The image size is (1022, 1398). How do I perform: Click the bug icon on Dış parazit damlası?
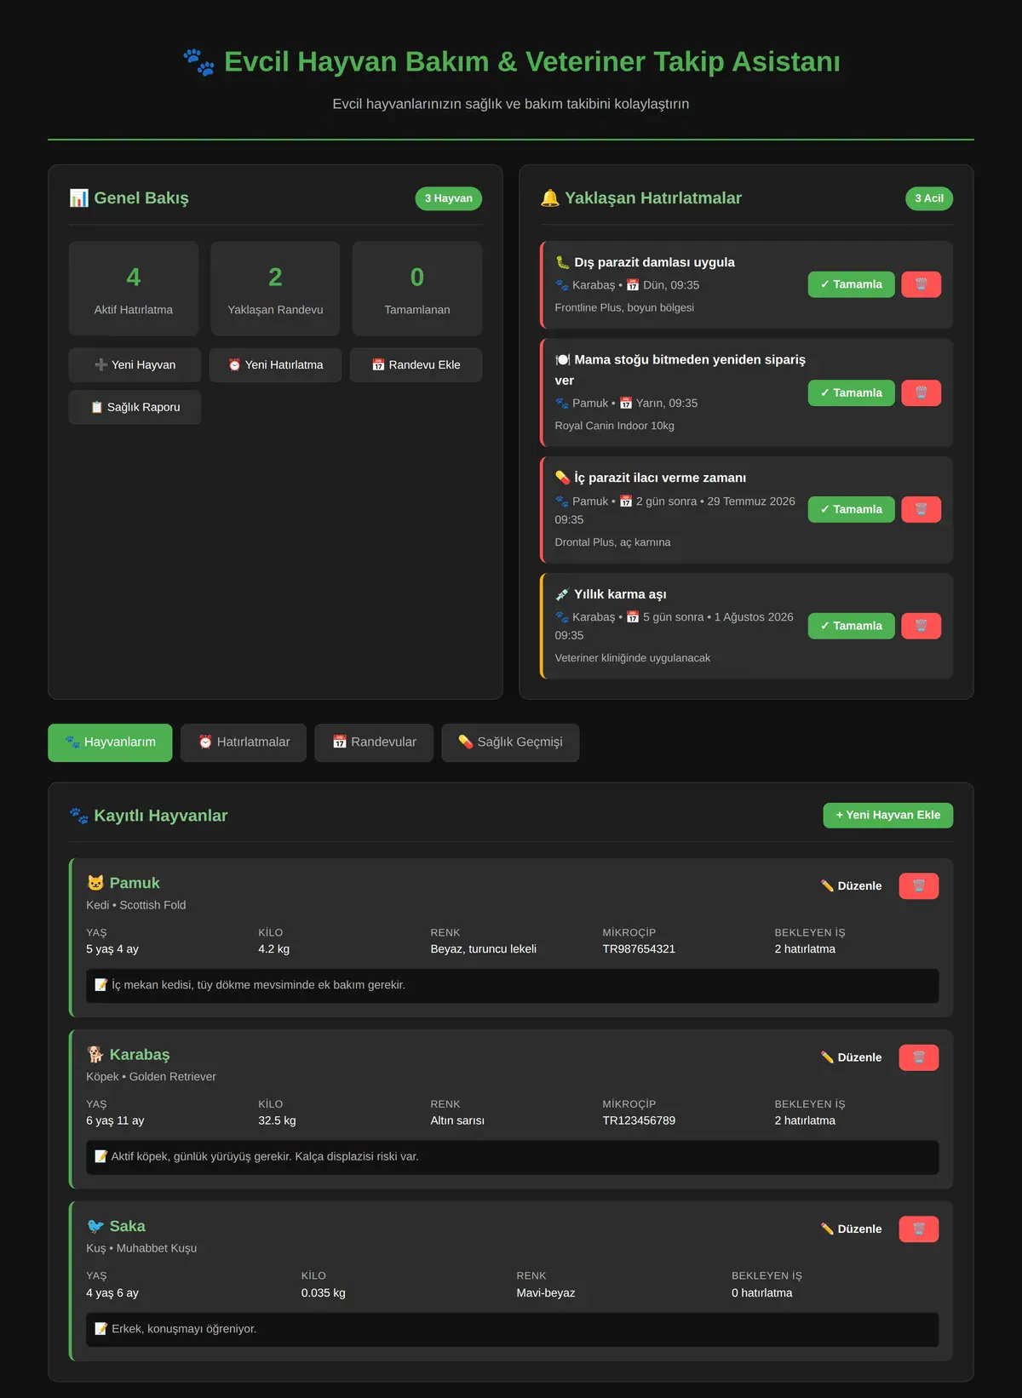(562, 262)
